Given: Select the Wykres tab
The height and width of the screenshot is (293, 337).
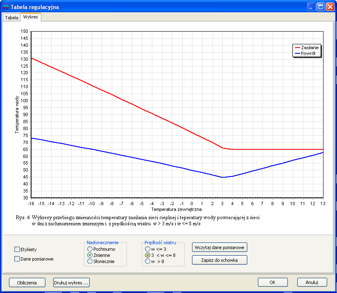Looking at the screenshot, I should pyautogui.click(x=31, y=17).
